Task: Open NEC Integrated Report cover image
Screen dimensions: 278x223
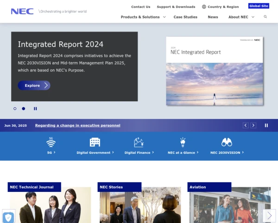Action: (215, 71)
